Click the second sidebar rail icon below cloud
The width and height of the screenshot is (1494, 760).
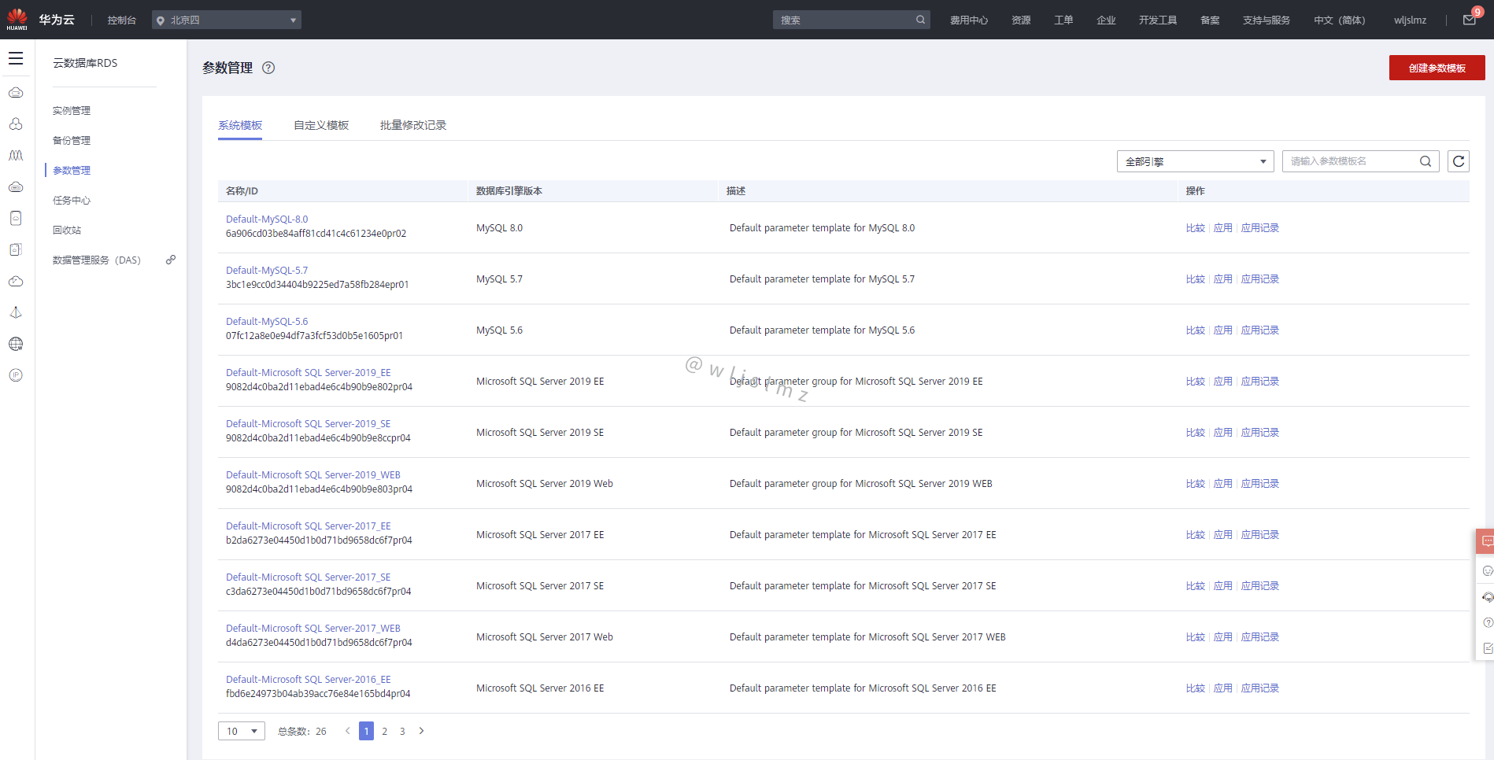coord(16,124)
